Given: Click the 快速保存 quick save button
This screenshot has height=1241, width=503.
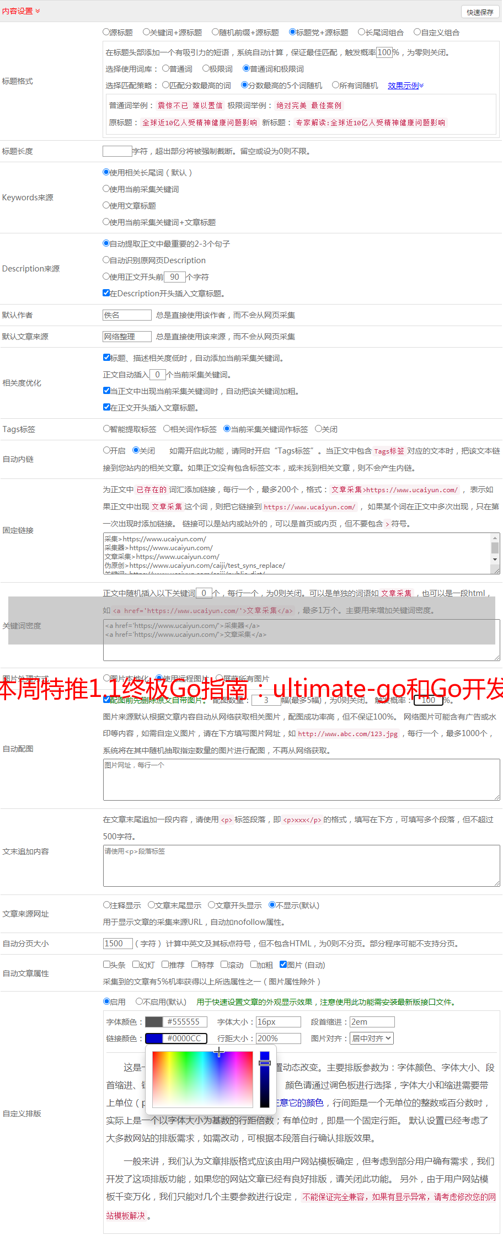Looking at the screenshot, I should pos(480,12).
